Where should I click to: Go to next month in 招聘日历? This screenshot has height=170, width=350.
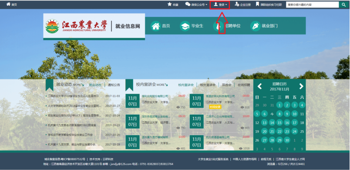click(x=301, y=86)
